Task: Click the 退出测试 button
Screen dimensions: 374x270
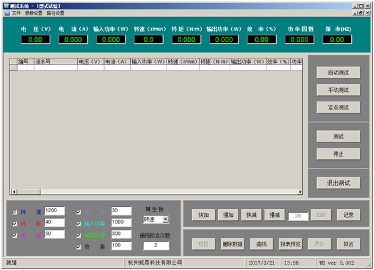Action: [x=338, y=183]
